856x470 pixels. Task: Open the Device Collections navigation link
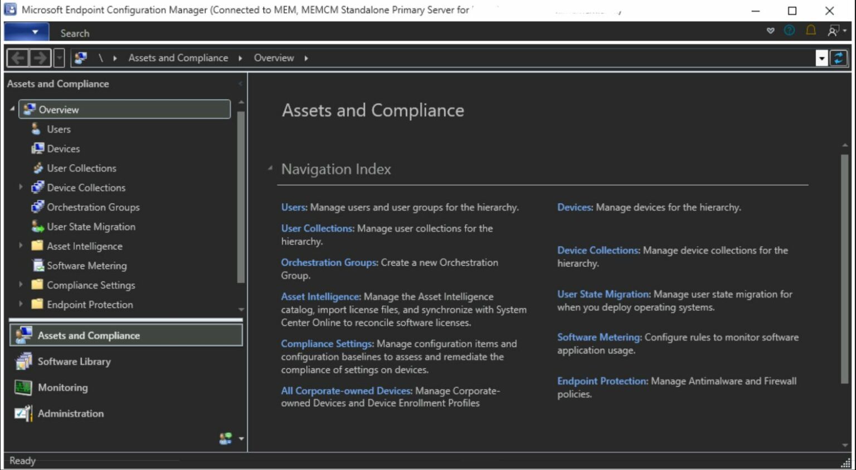(x=599, y=250)
